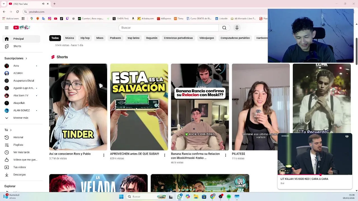Reload the page with the refresh icon
This screenshot has width=358, height=201.
17,12
